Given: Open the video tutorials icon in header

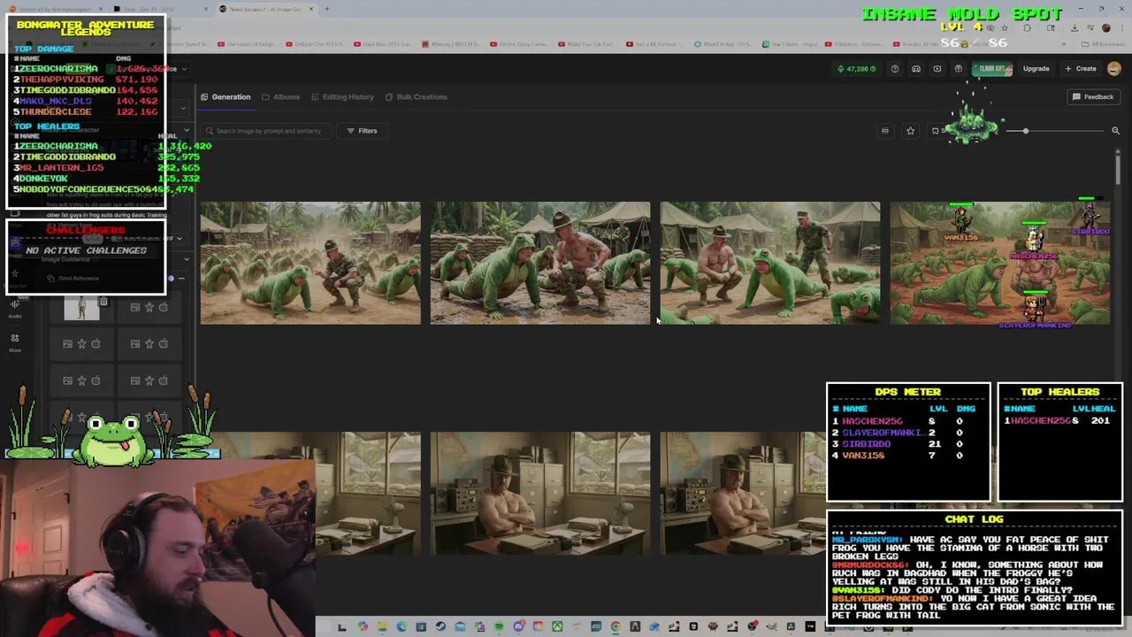Looking at the screenshot, I should coord(937,68).
